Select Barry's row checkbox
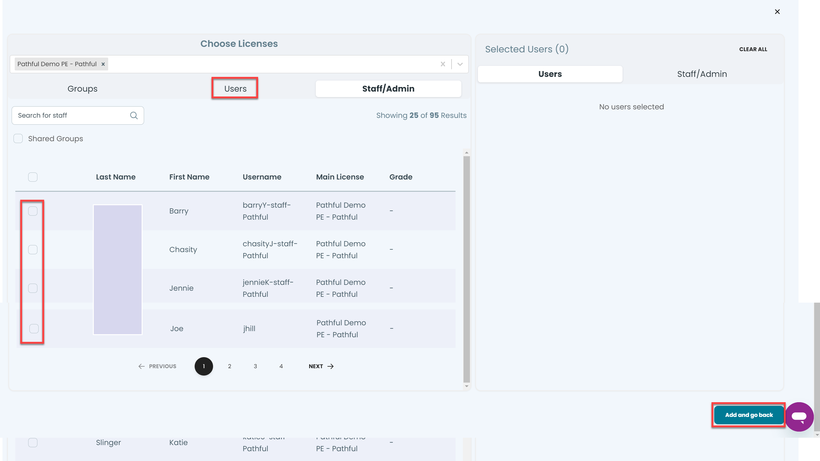This screenshot has height=461, width=820. point(33,211)
